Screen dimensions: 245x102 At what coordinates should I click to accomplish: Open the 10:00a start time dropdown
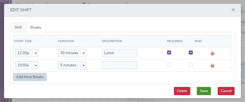[27, 65]
